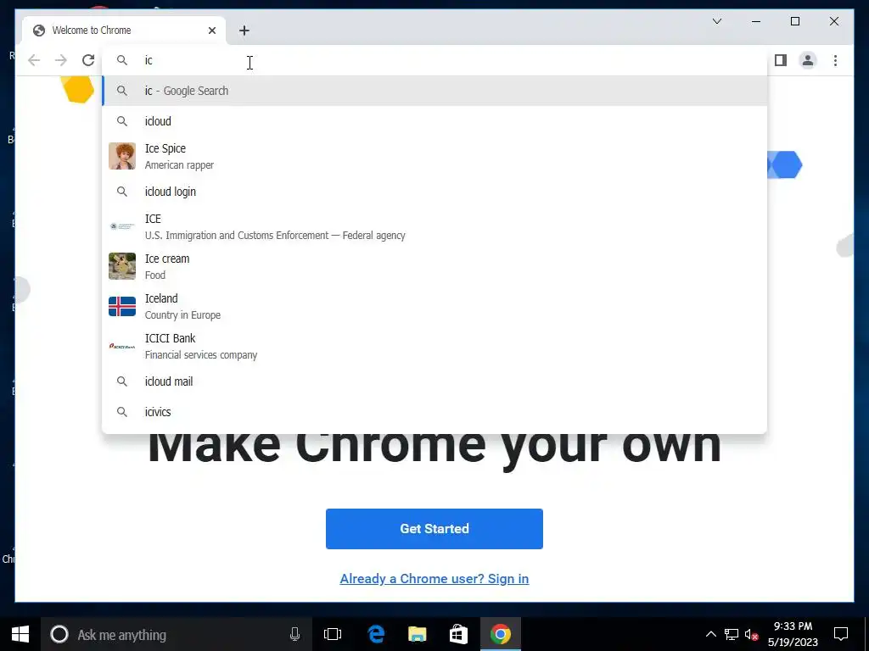Choose the 'icloud login' suggestion

435,192
